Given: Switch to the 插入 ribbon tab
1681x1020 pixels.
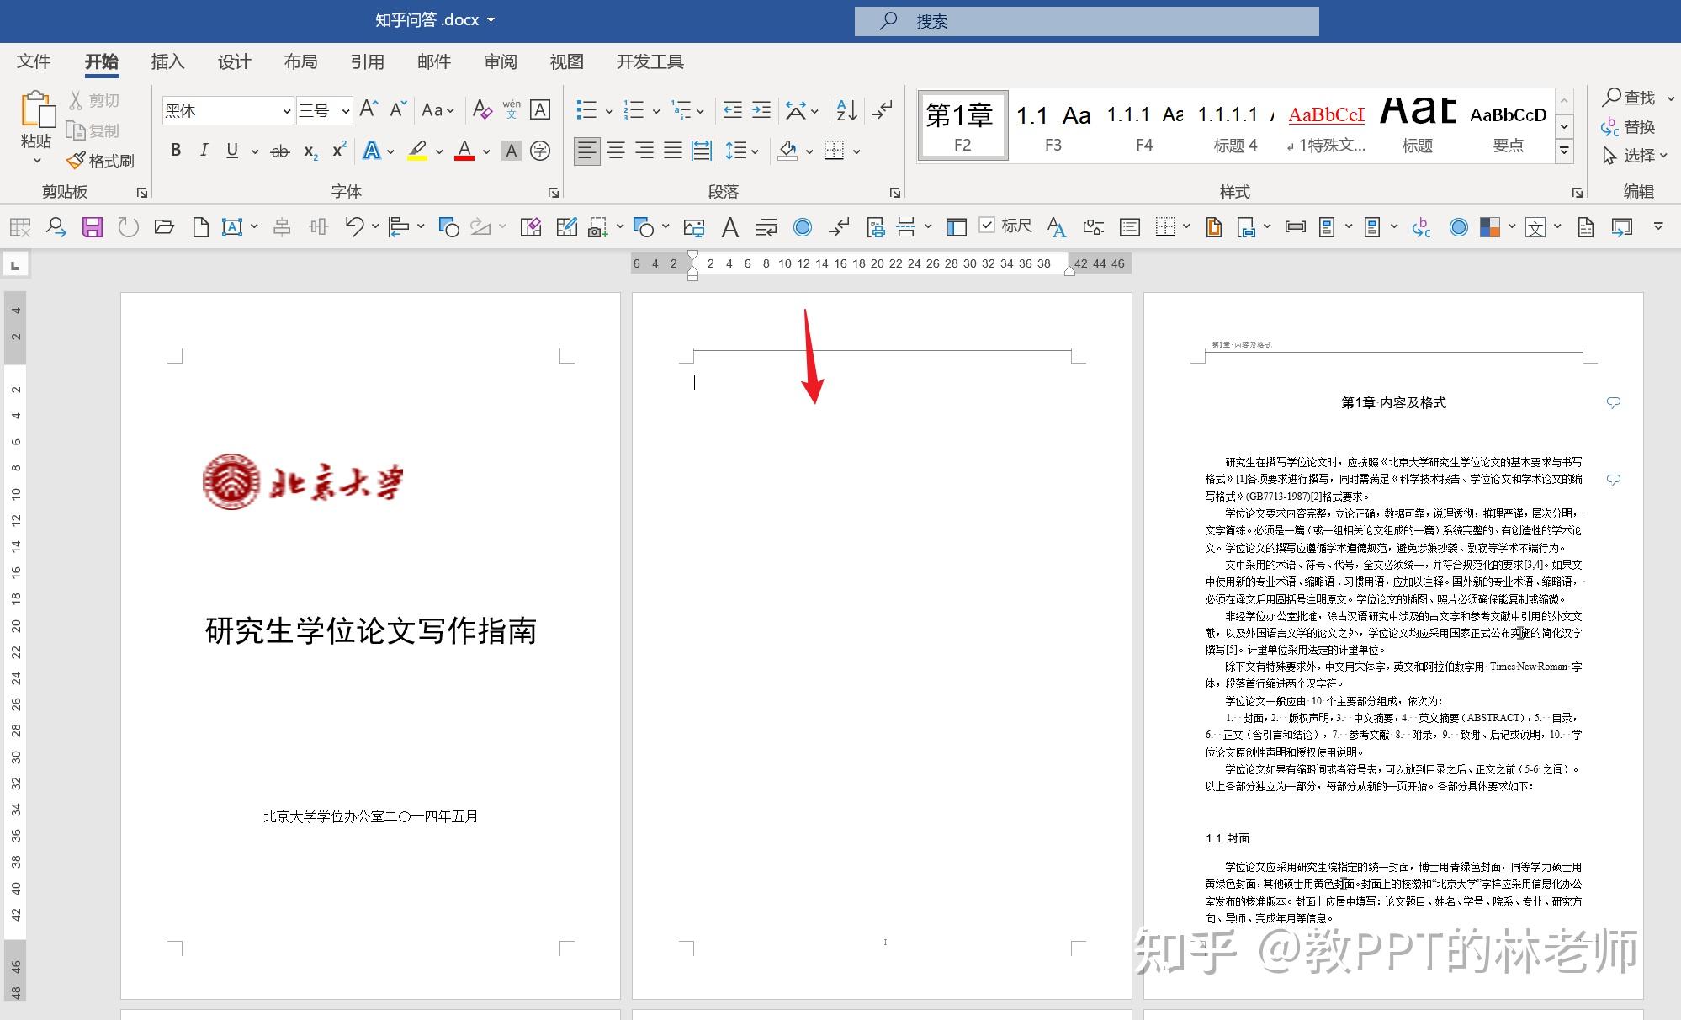Looking at the screenshot, I should coord(167,61).
